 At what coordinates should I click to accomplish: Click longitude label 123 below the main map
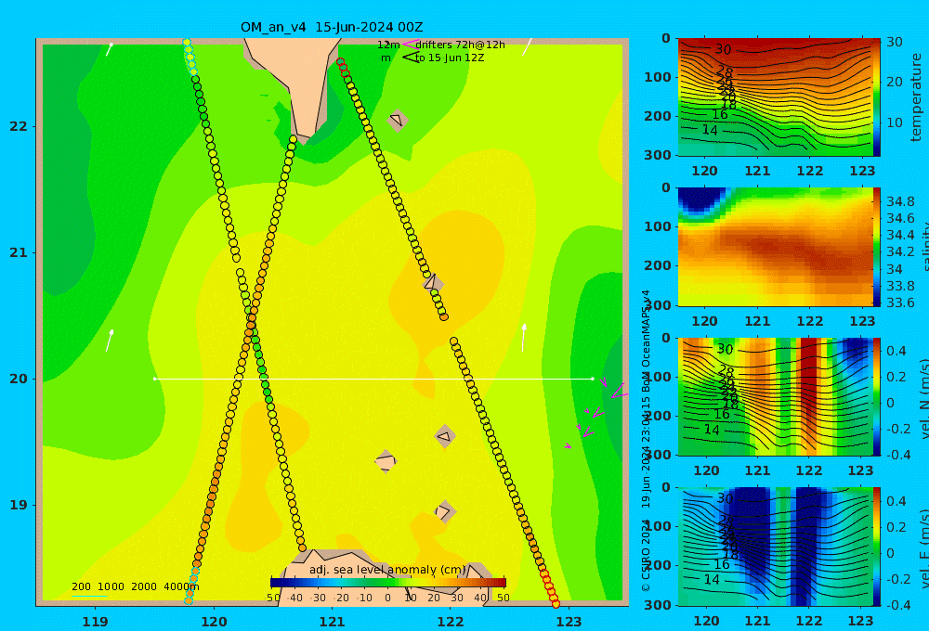[569, 622]
